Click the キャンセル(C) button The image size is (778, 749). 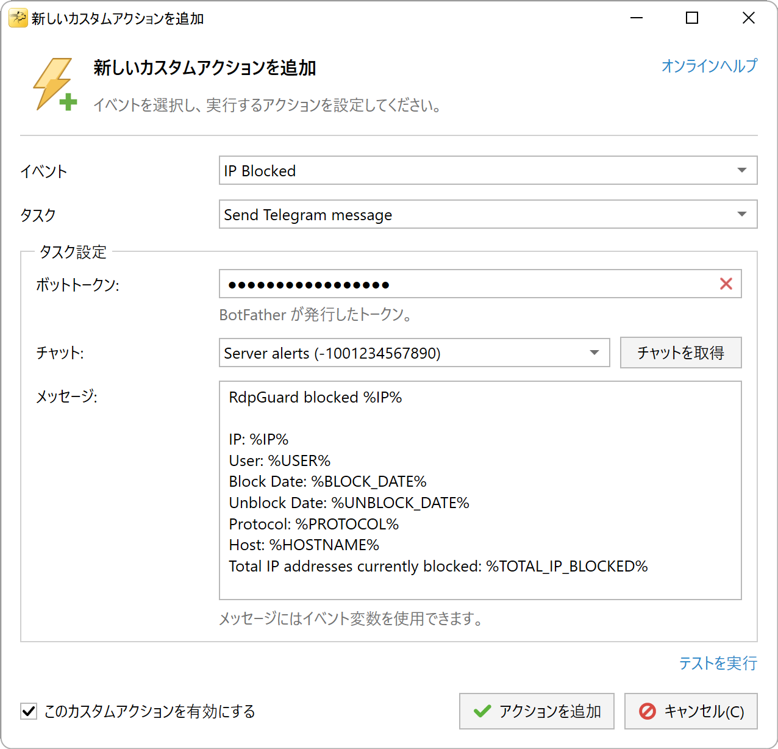pos(691,711)
